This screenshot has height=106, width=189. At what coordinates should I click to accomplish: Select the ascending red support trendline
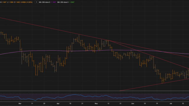[154, 85]
